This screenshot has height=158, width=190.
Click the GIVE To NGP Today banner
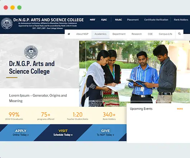coord(105,133)
